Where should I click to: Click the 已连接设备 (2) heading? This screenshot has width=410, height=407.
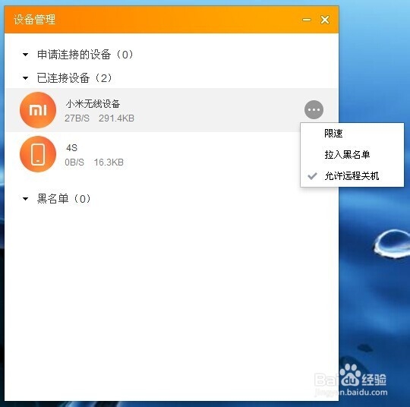coord(74,78)
